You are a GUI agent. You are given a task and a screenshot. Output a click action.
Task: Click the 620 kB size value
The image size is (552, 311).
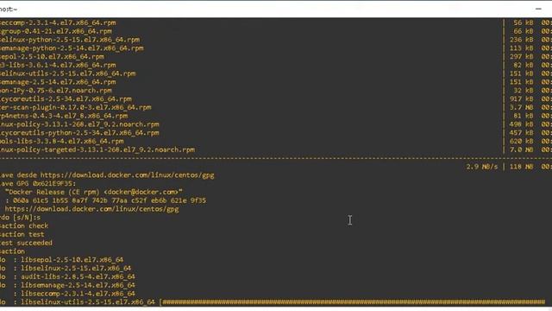521,141
